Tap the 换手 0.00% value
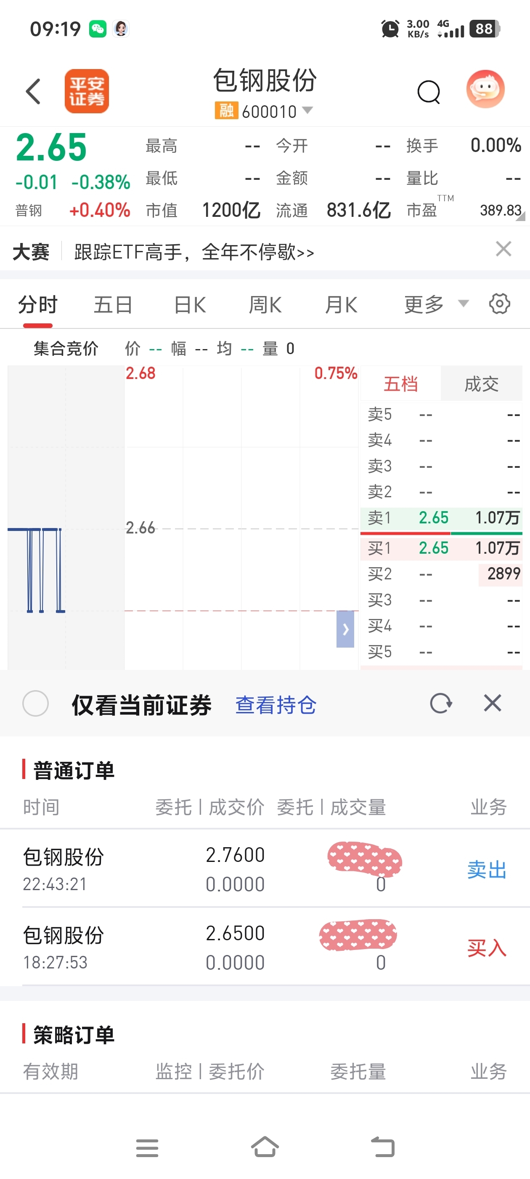The width and height of the screenshot is (530, 1179). tap(496, 145)
